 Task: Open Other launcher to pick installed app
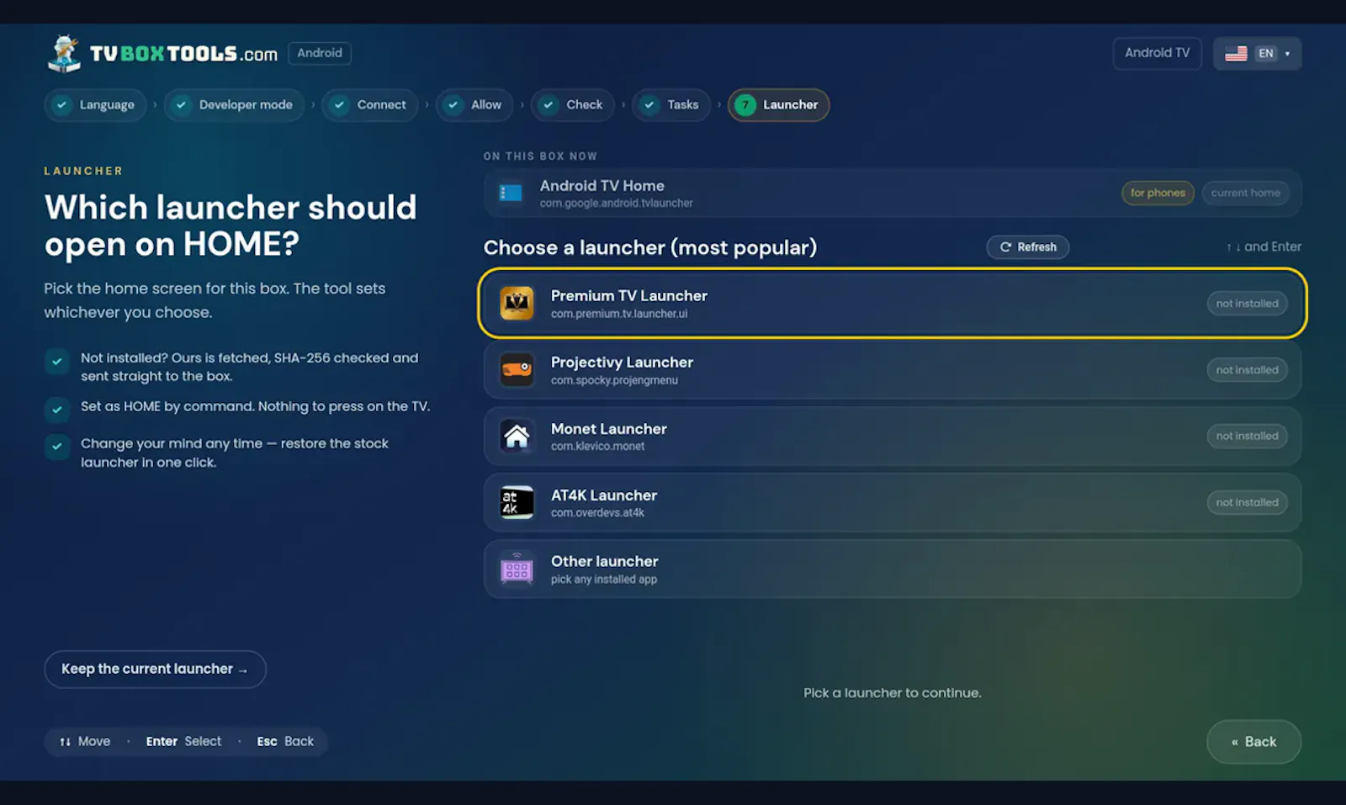(893, 569)
